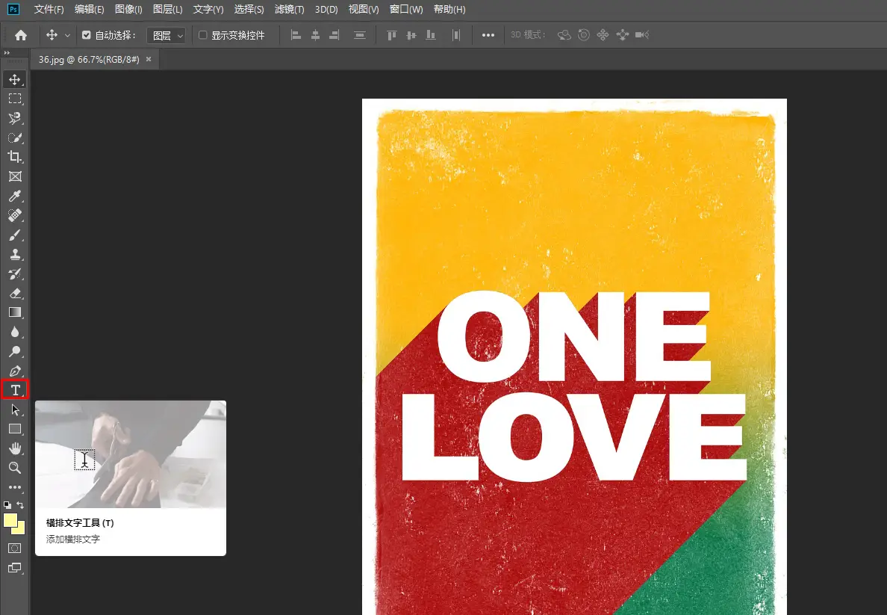Open the 滤镜(T) menu

pyautogui.click(x=289, y=10)
